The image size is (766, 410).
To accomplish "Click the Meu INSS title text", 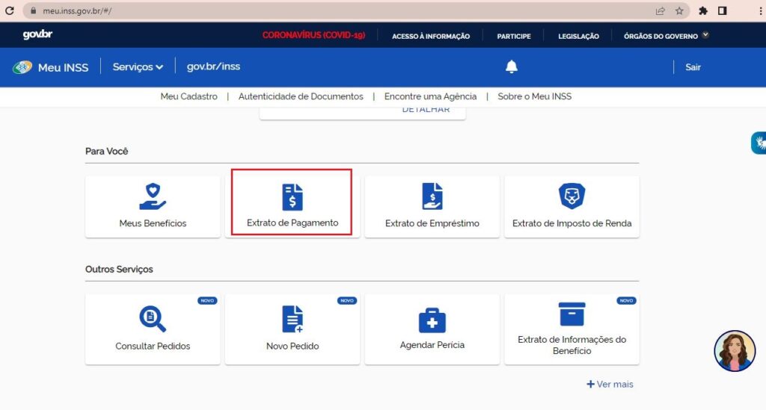I will pyautogui.click(x=63, y=68).
